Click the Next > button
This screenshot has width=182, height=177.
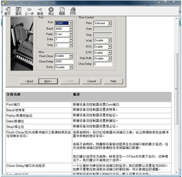point(48,81)
